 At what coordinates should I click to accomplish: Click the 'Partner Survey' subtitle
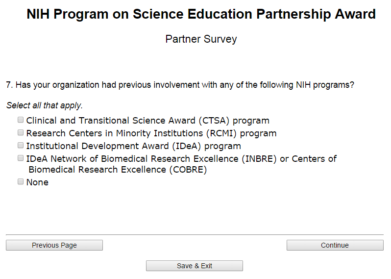click(201, 39)
